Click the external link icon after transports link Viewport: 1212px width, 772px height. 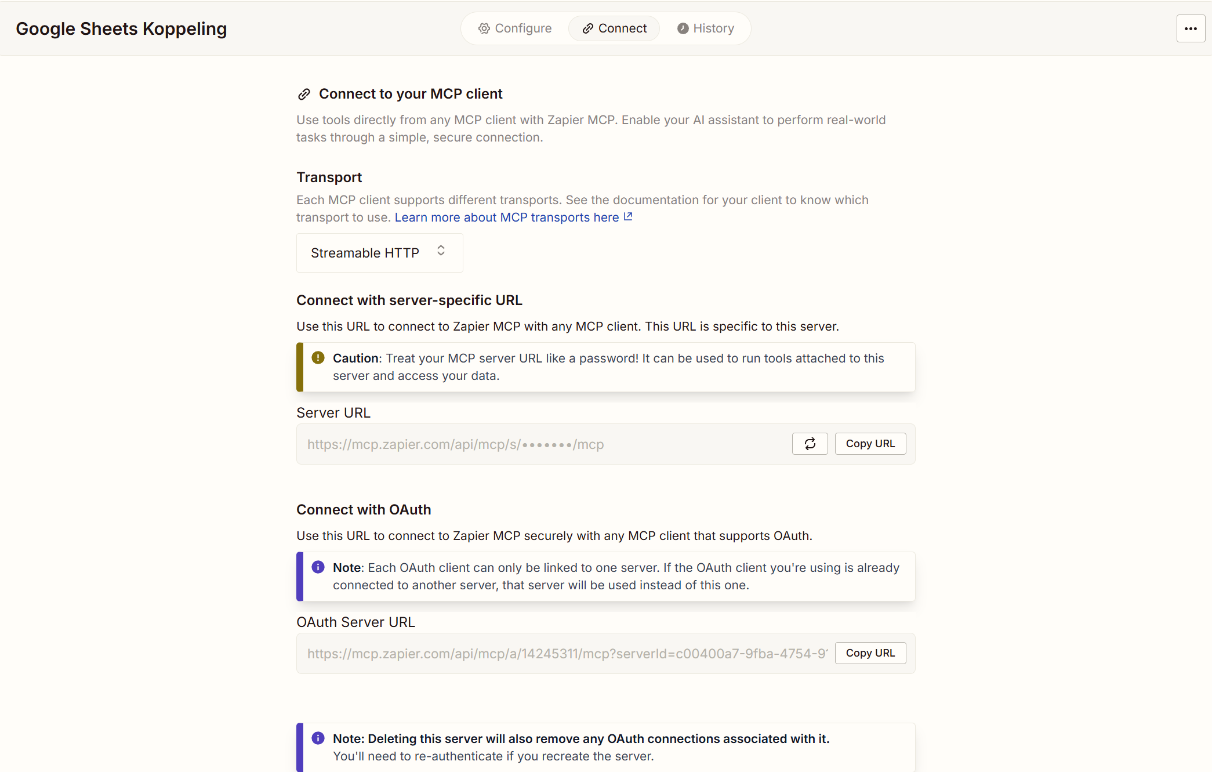coord(628,216)
